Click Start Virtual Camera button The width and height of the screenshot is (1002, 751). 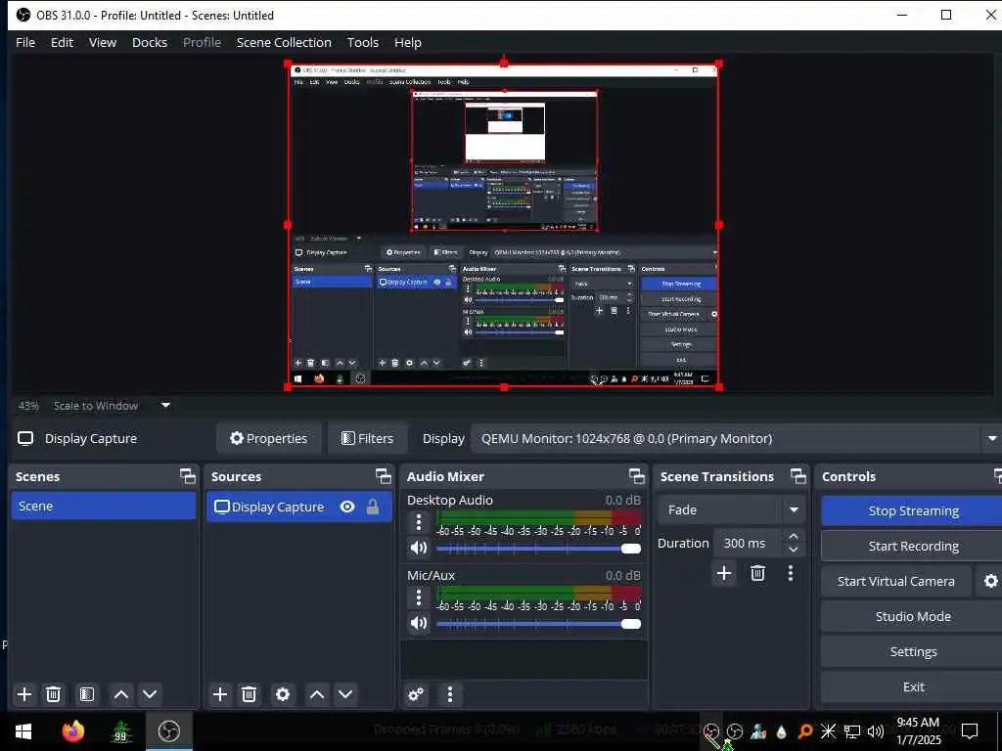(896, 581)
